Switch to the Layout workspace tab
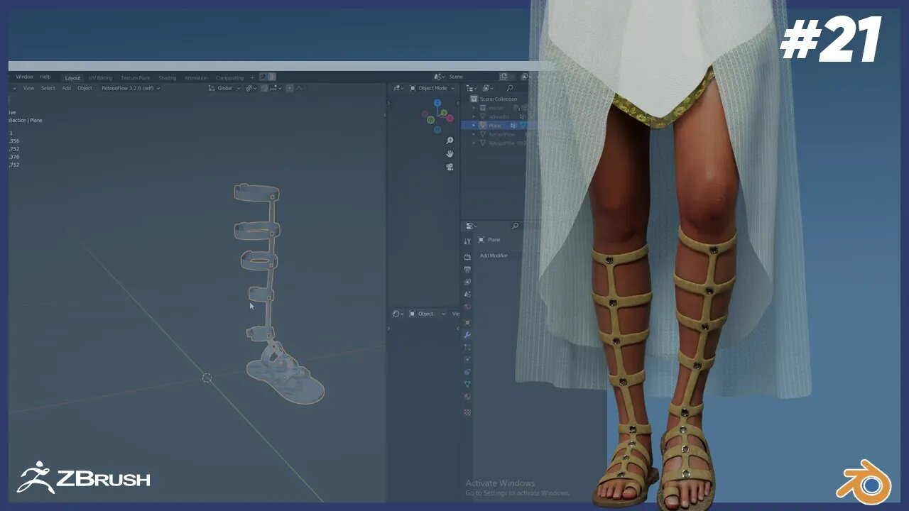 72,78
